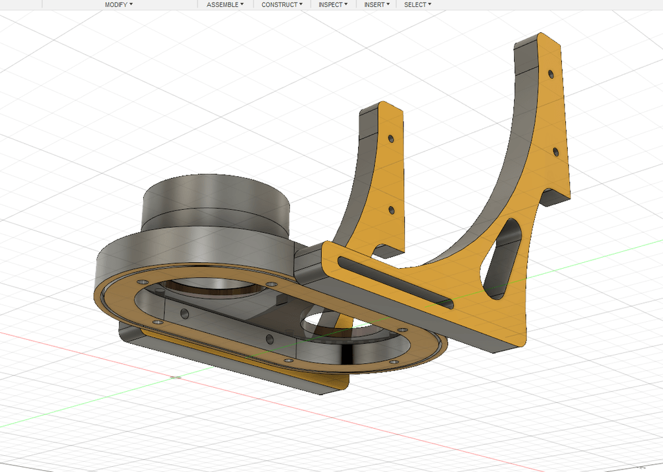663x472 pixels.
Task: Expand the CONSTRUCT toolbar menu
Action: tap(282, 5)
